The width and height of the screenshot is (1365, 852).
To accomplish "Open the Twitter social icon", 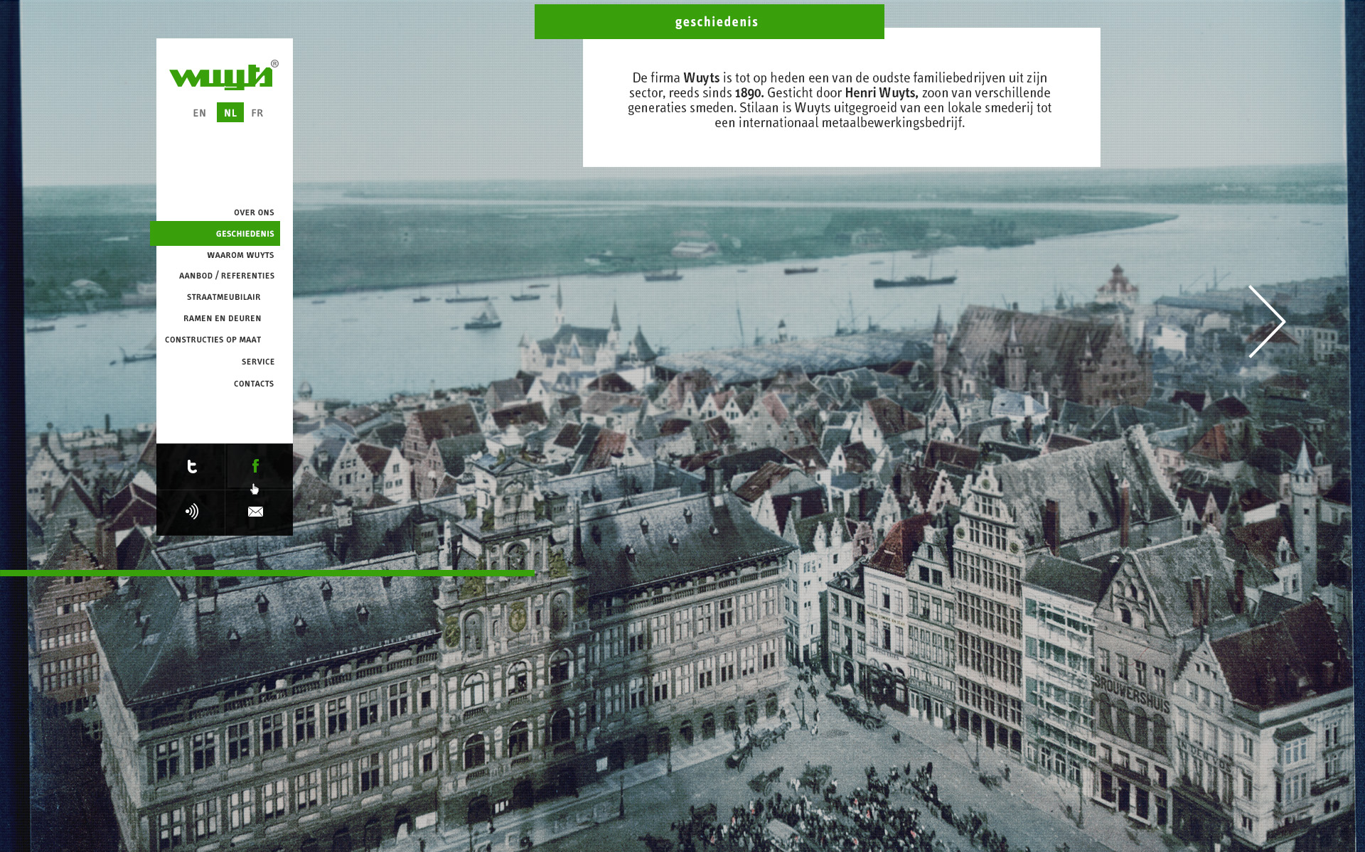I will [x=191, y=466].
